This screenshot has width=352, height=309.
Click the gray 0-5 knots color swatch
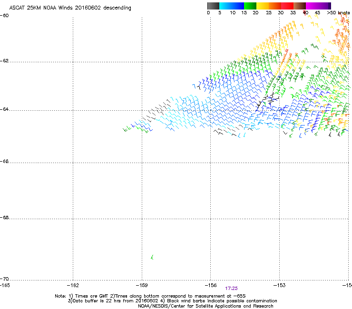click(213, 6)
